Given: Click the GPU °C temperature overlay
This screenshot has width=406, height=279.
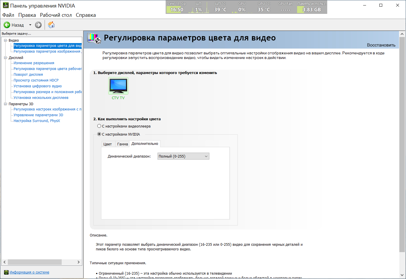Looking at the screenshot, I should [x=264, y=7].
